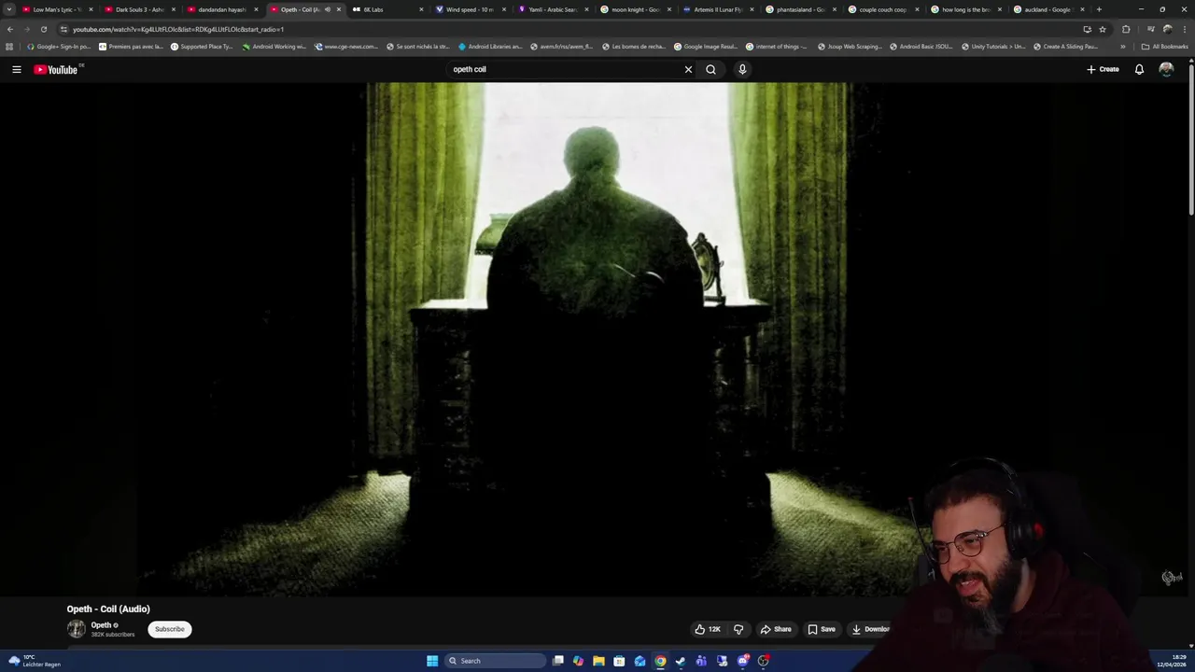The height and width of the screenshot is (672, 1195).
Task: Go back in browser history
Action: tap(10, 29)
